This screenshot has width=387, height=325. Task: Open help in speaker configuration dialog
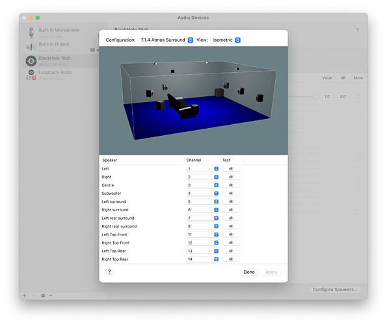(109, 272)
